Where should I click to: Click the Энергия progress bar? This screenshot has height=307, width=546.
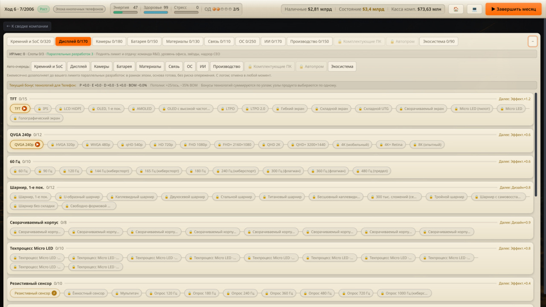tap(125, 12)
